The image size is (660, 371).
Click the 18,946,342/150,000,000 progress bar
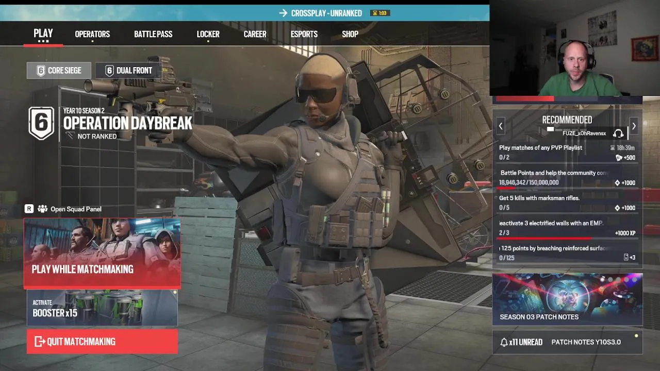[567, 188]
